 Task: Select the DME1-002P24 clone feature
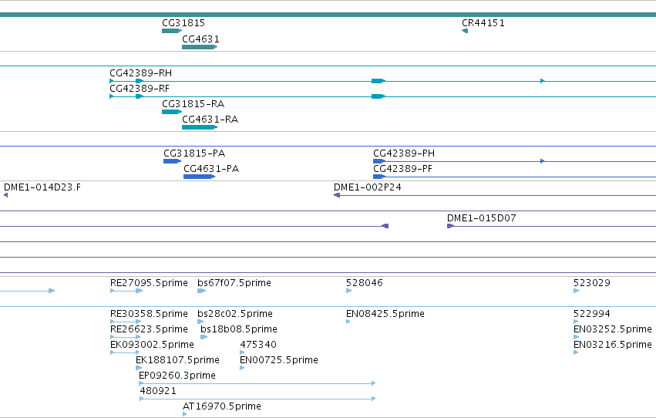pos(495,195)
